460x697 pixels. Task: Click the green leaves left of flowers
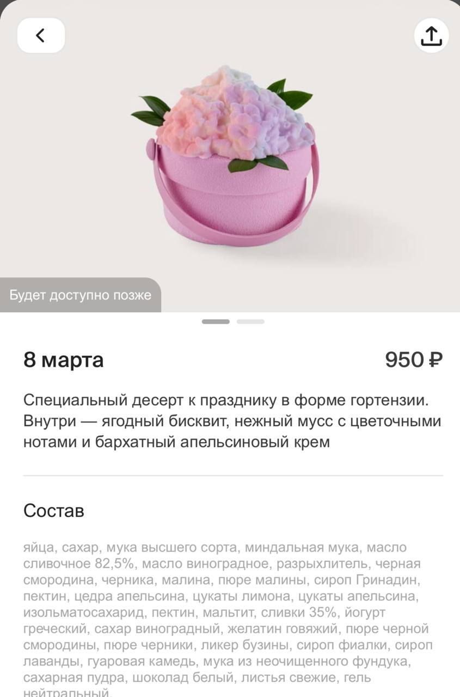150,110
